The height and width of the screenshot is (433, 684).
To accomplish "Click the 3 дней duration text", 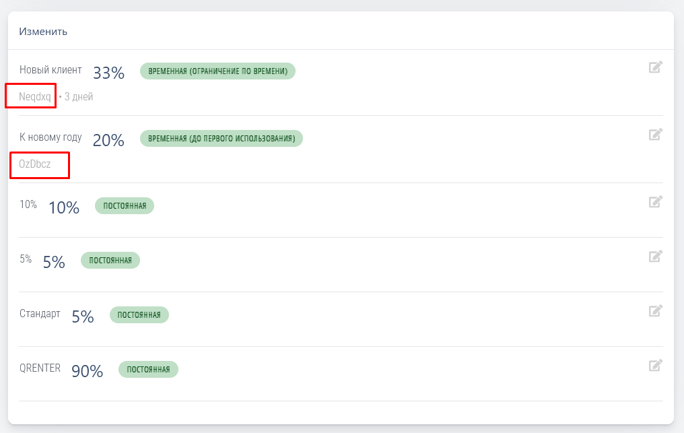I will click(79, 97).
